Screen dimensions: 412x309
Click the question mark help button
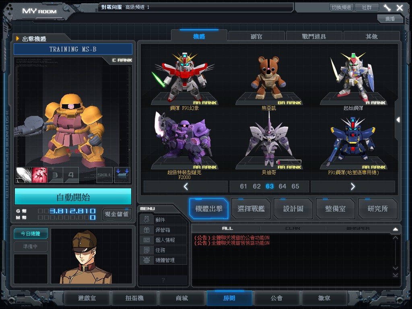[x=163, y=280]
